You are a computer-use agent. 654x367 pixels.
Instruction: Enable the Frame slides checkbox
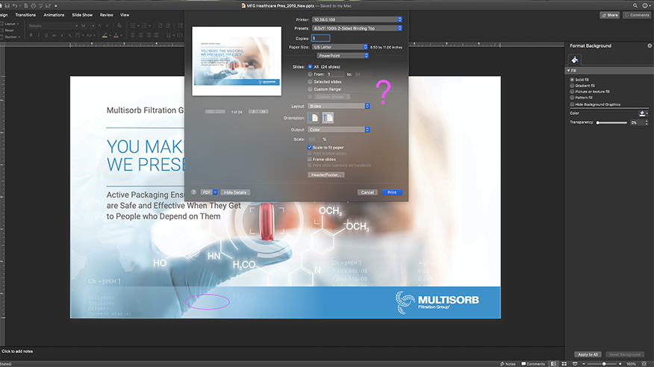tap(310, 159)
